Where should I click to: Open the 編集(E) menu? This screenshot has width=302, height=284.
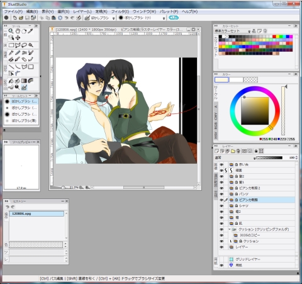point(32,11)
